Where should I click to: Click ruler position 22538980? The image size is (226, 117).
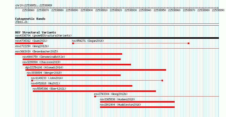[204, 10]
